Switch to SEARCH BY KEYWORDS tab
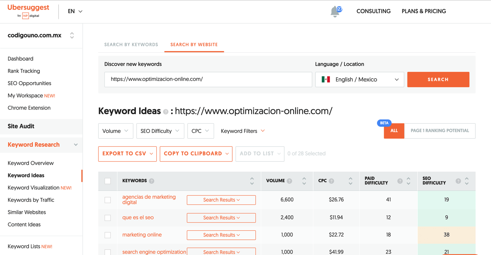The width and height of the screenshot is (491, 255). pos(131,45)
